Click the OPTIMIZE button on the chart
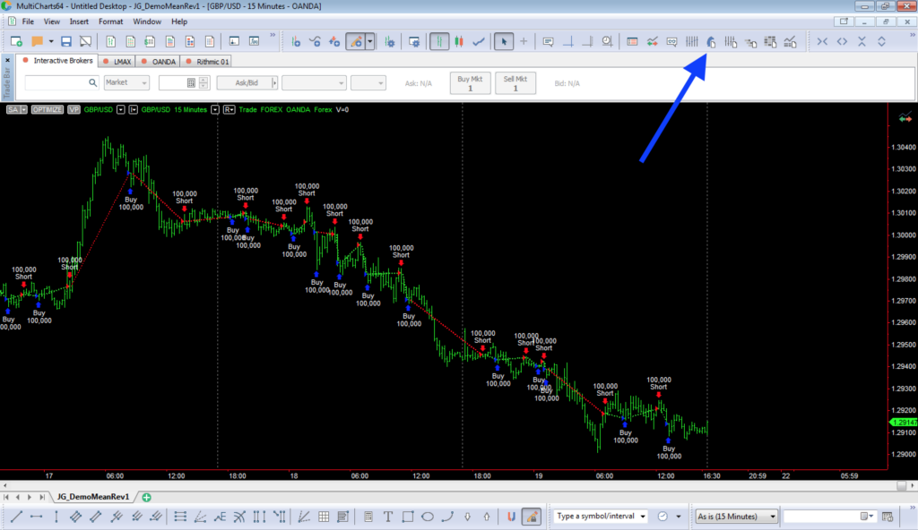The height and width of the screenshot is (530, 918). point(47,109)
